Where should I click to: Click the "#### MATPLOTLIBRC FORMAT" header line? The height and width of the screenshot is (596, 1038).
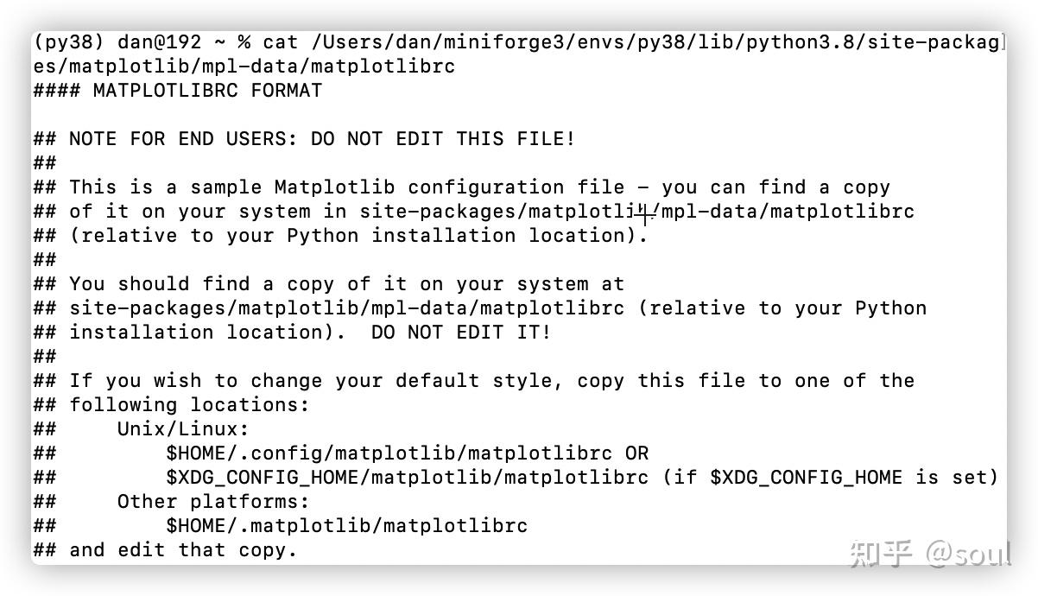[177, 90]
